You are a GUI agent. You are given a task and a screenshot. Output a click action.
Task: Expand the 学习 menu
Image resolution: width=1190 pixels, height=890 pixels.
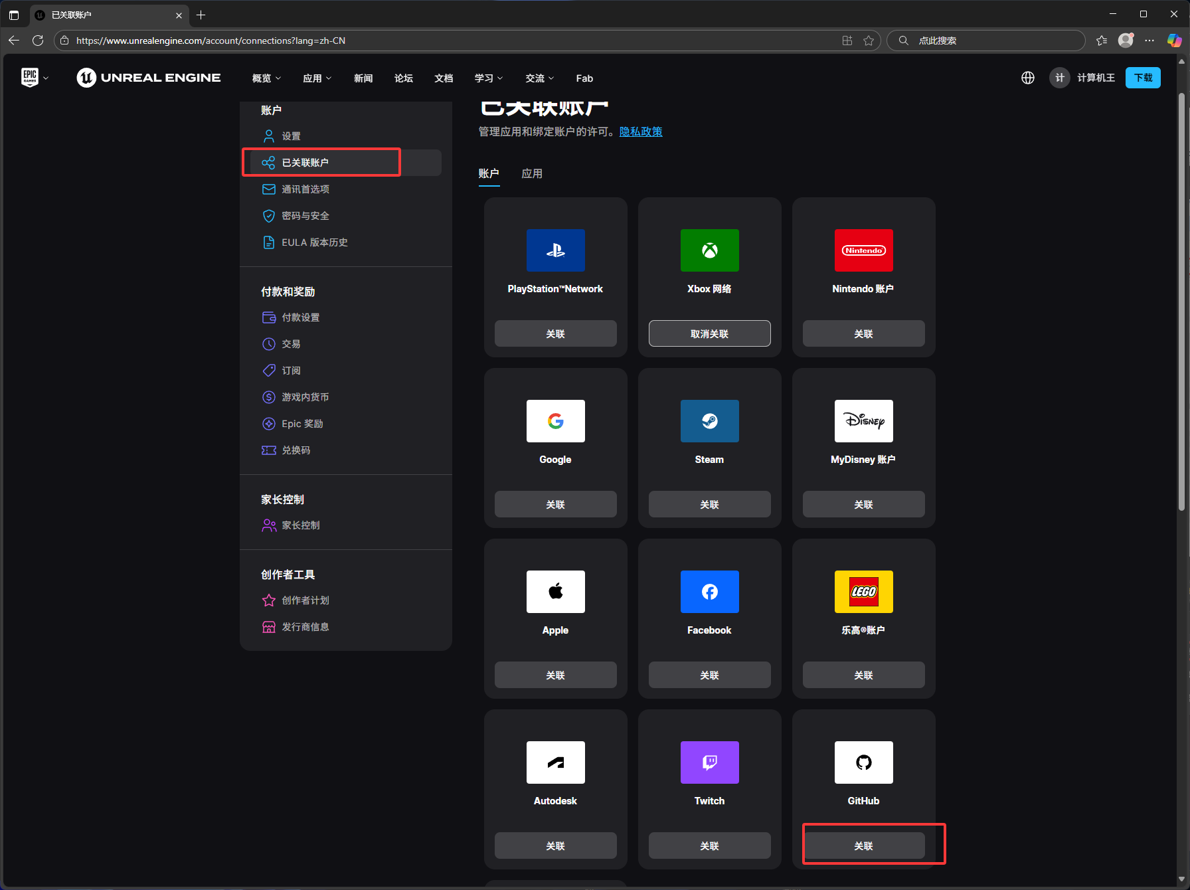click(x=489, y=78)
